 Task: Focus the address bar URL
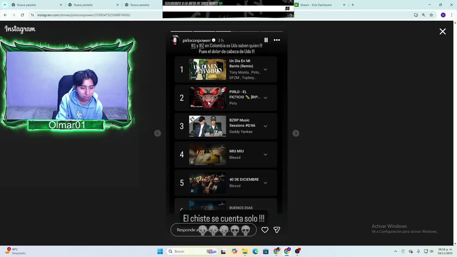click(x=84, y=15)
